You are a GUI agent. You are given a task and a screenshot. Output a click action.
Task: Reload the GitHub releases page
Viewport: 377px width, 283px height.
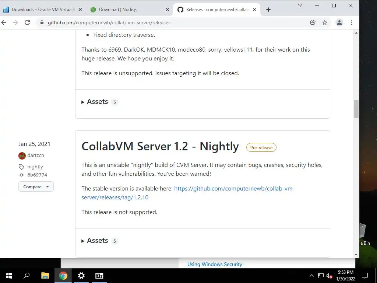coord(27,22)
